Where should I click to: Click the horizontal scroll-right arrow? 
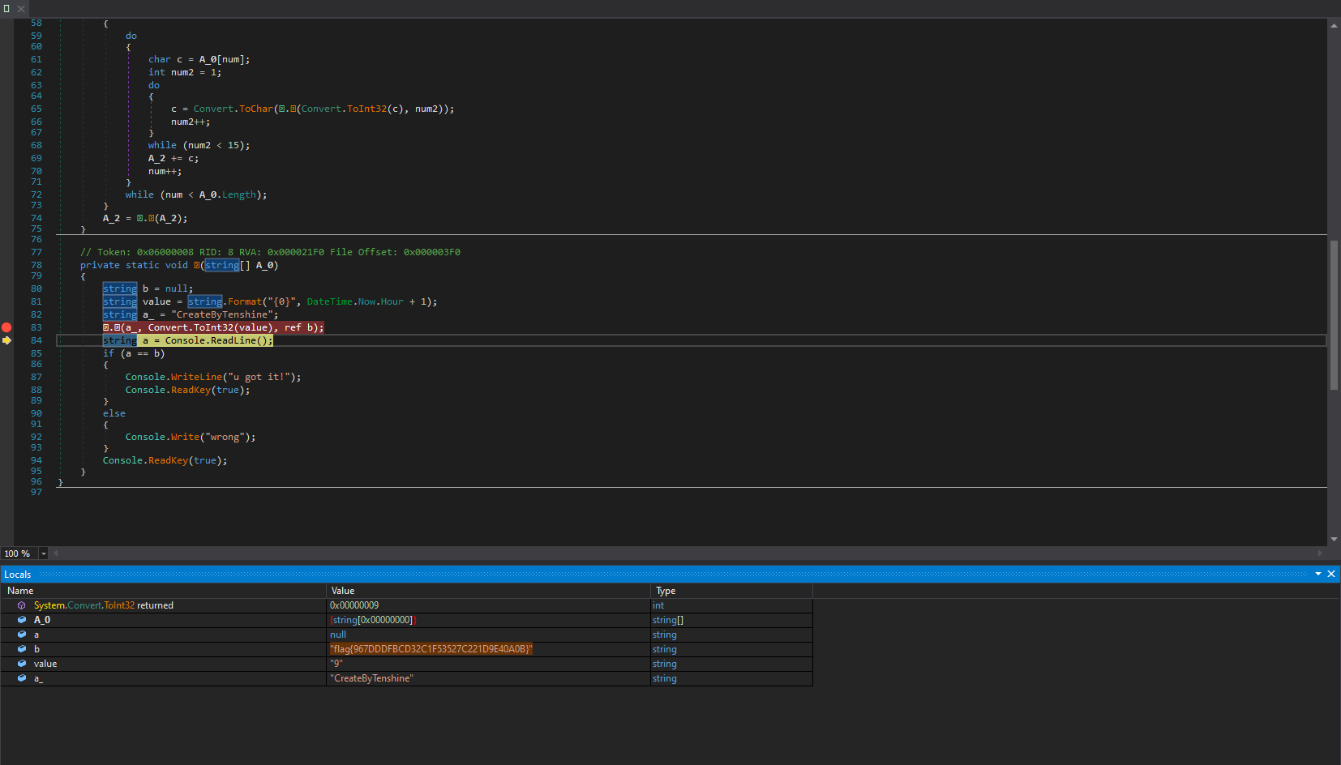tap(1320, 553)
